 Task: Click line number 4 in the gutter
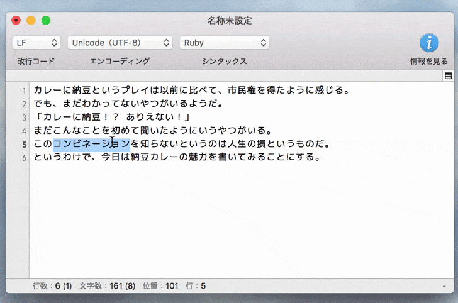(25, 131)
